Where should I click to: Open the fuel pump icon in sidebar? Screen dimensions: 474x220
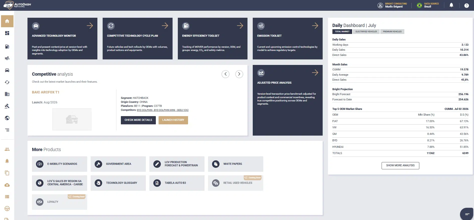7,46
